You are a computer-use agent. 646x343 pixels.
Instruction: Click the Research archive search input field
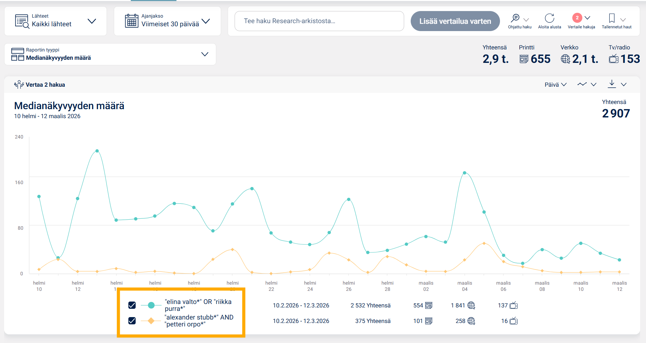(319, 21)
